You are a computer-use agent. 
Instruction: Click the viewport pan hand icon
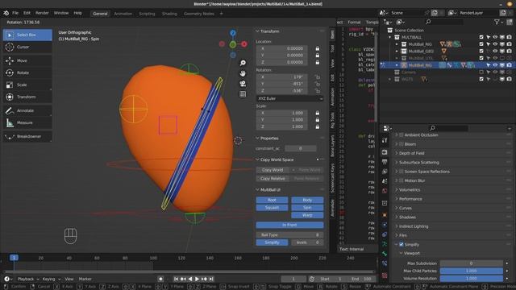[x=243, y=73]
